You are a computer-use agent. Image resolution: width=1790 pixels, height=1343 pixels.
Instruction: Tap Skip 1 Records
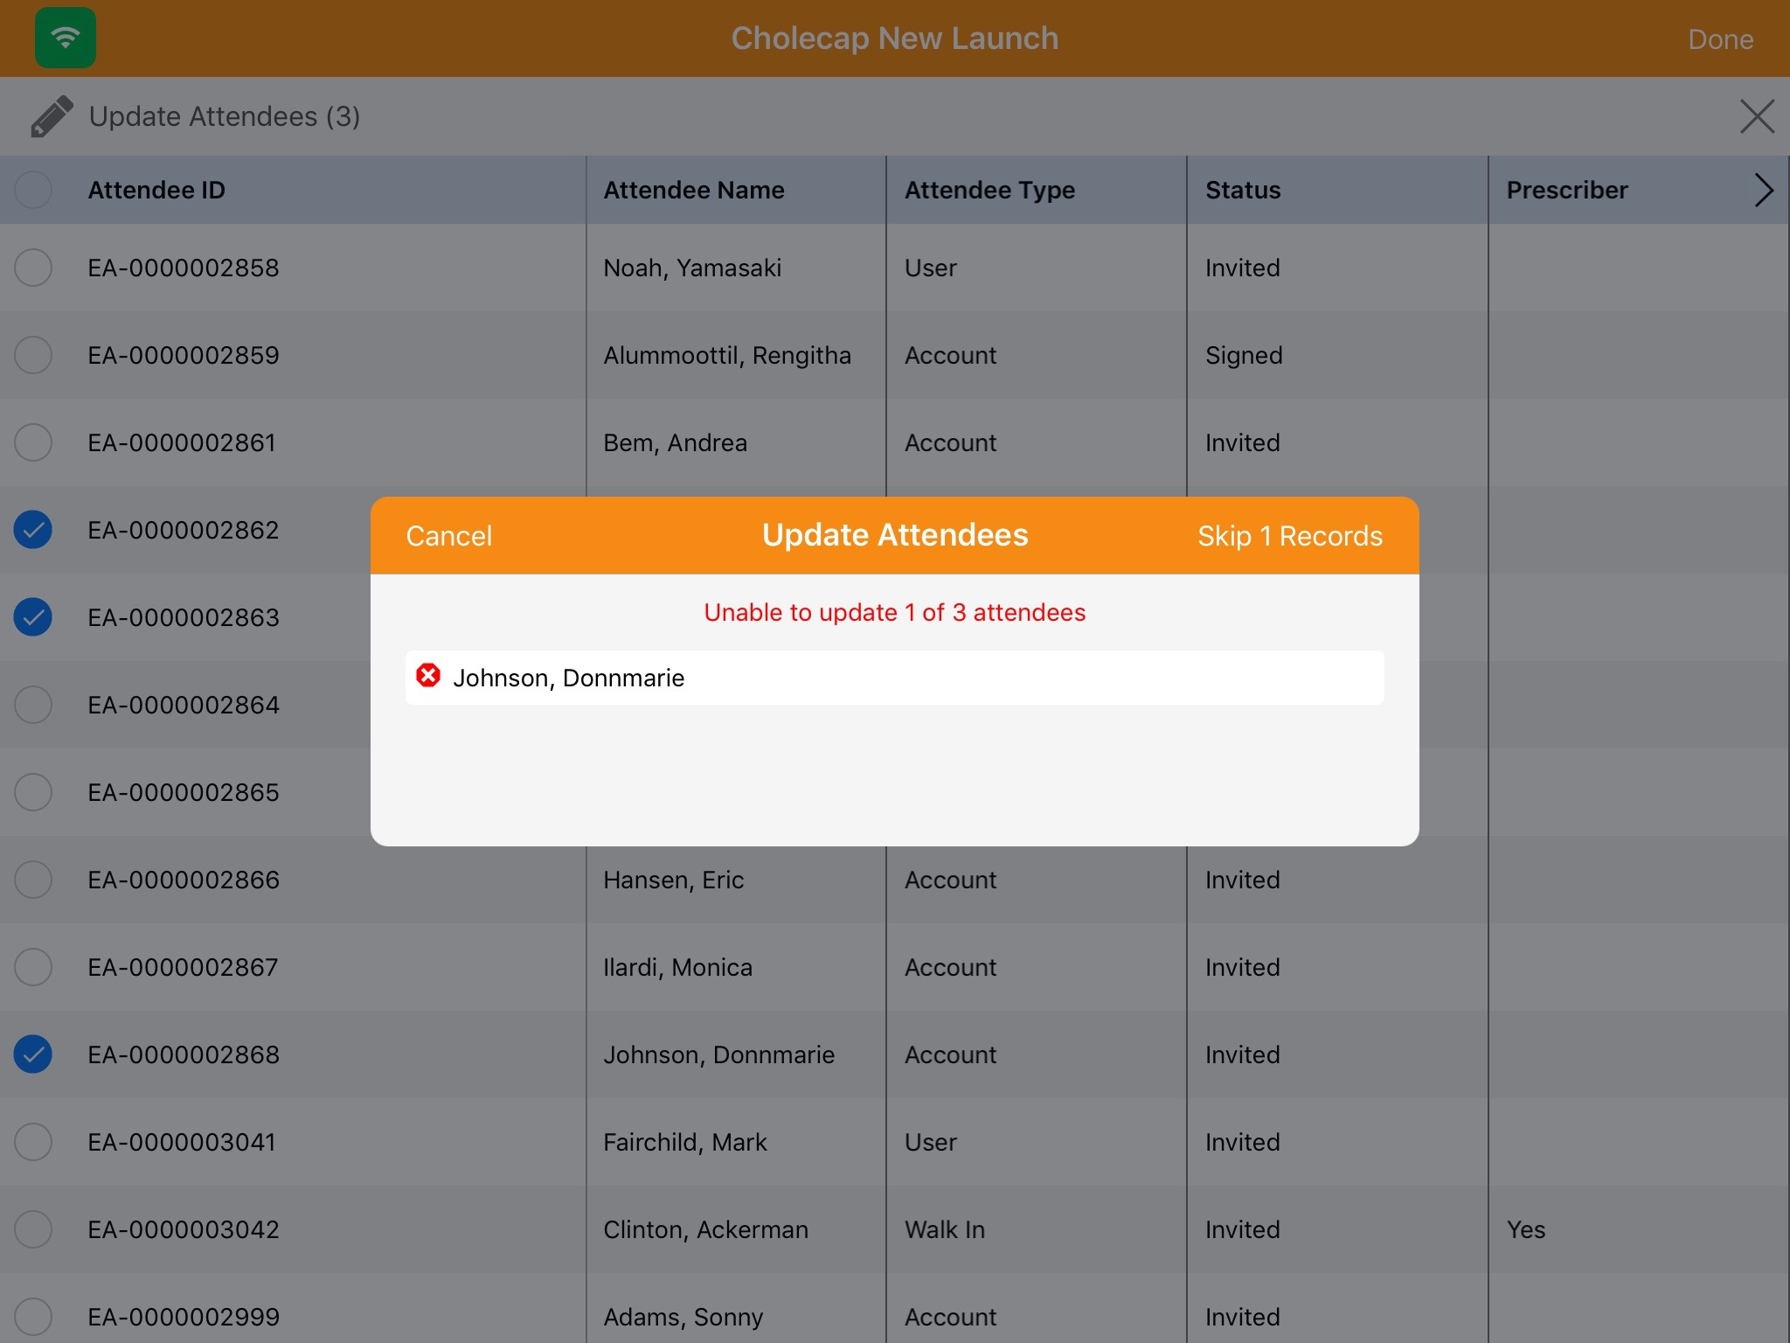(x=1289, y=536)
